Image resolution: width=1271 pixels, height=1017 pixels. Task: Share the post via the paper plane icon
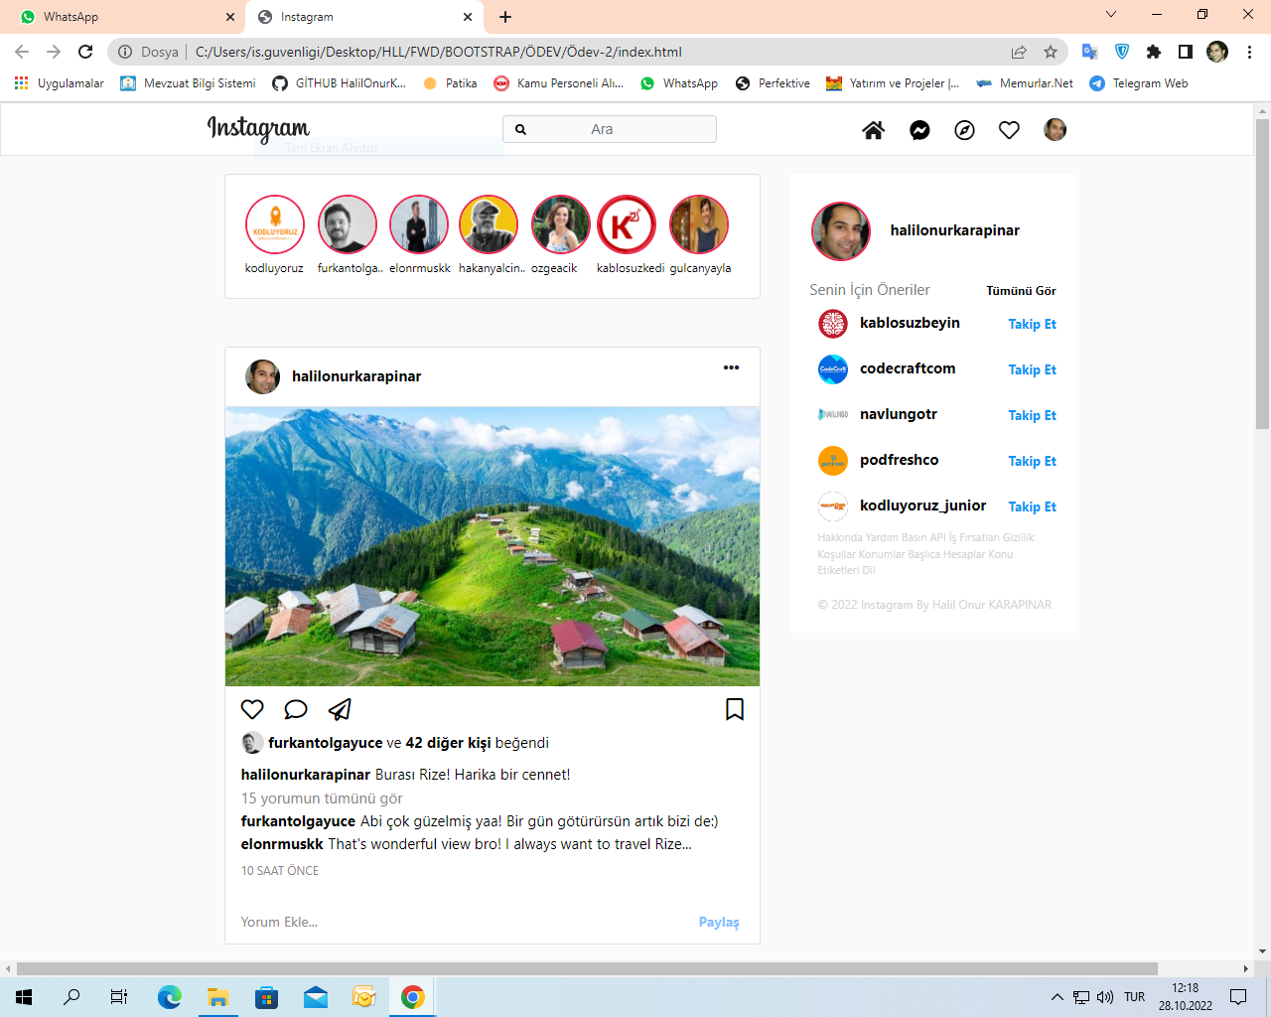coord(340,709)
